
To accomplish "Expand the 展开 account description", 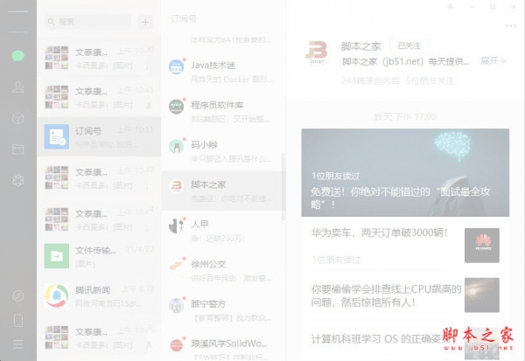I will (x=493, y=61).
